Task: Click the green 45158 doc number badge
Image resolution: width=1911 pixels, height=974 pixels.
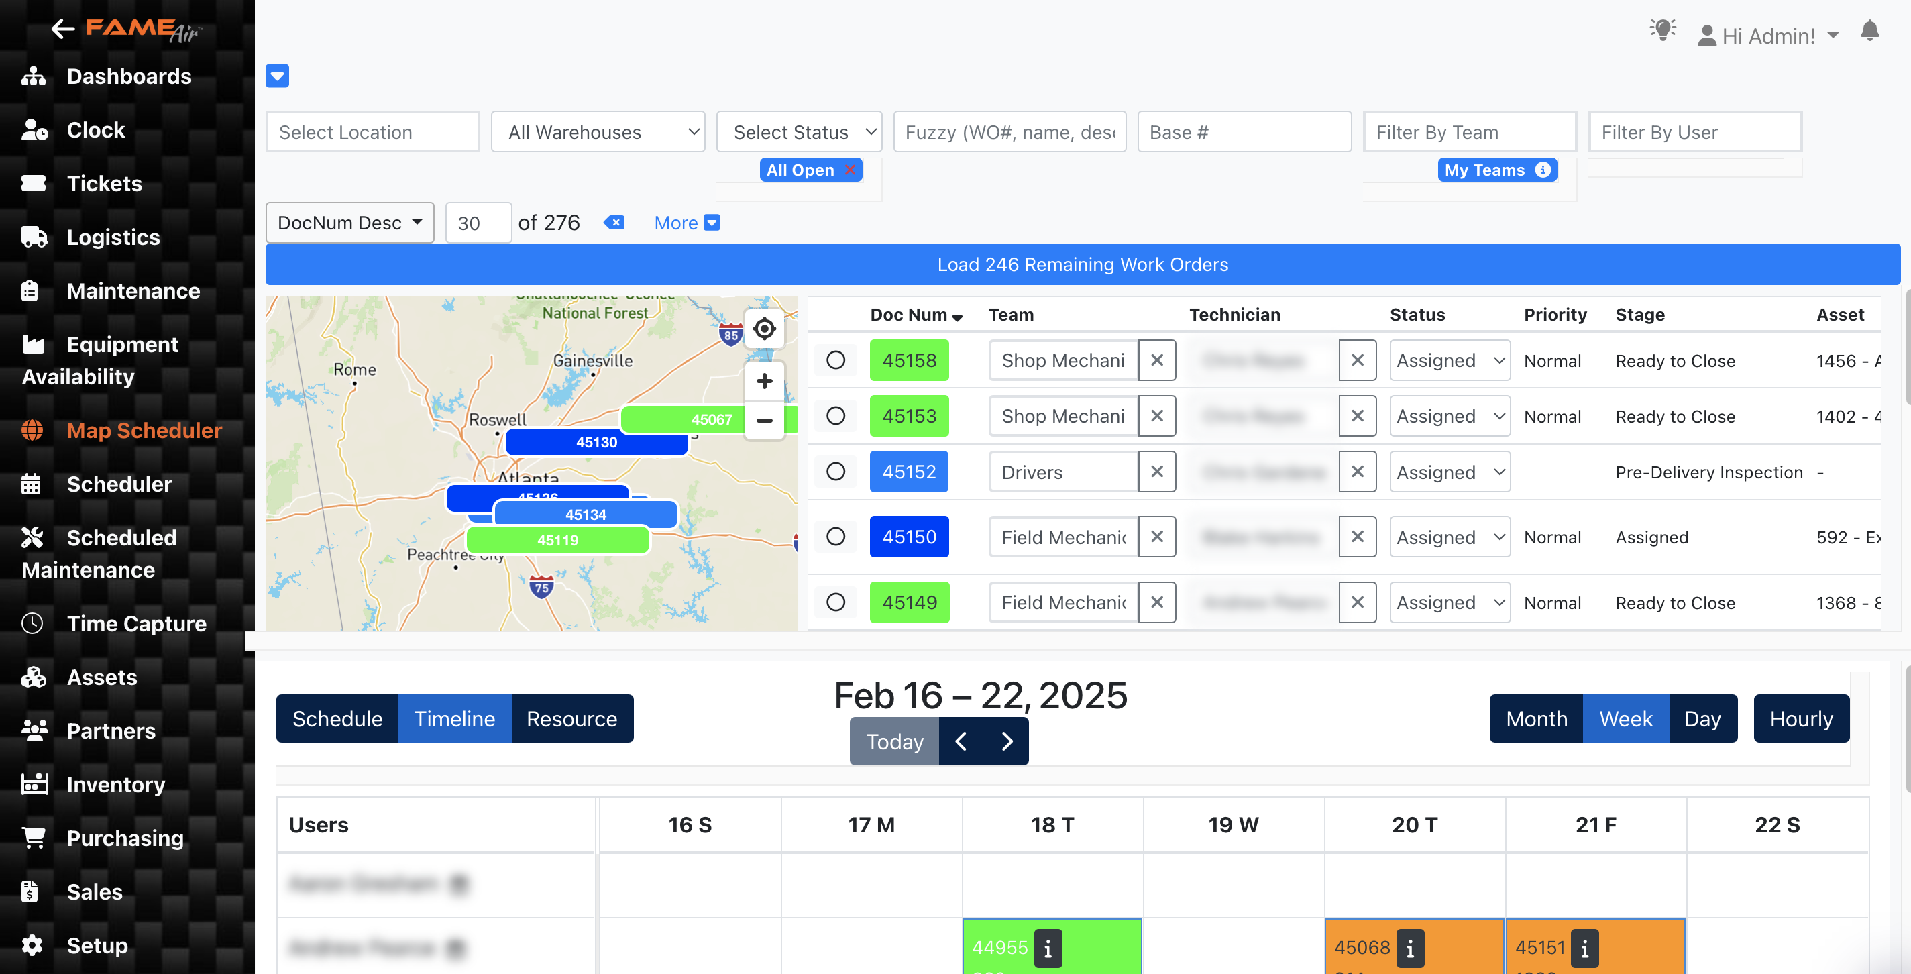Action: (x=909, y=360)
